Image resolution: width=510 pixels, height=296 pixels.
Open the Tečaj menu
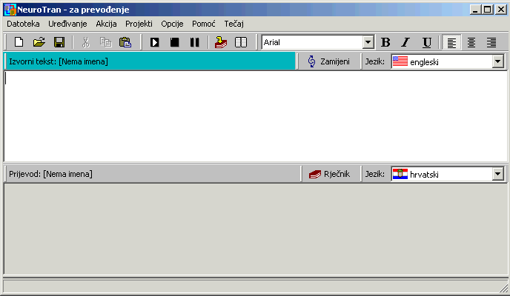click(x=234, y=24)
